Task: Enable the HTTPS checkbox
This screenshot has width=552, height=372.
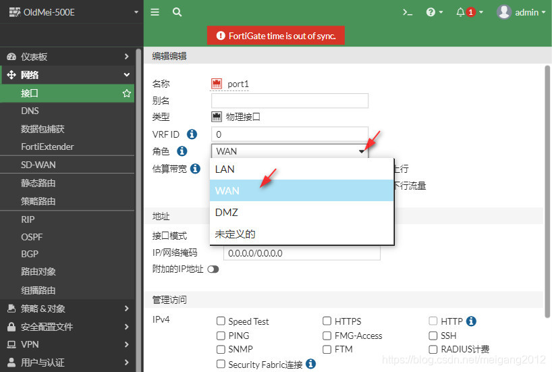Action: click(327, 321)
